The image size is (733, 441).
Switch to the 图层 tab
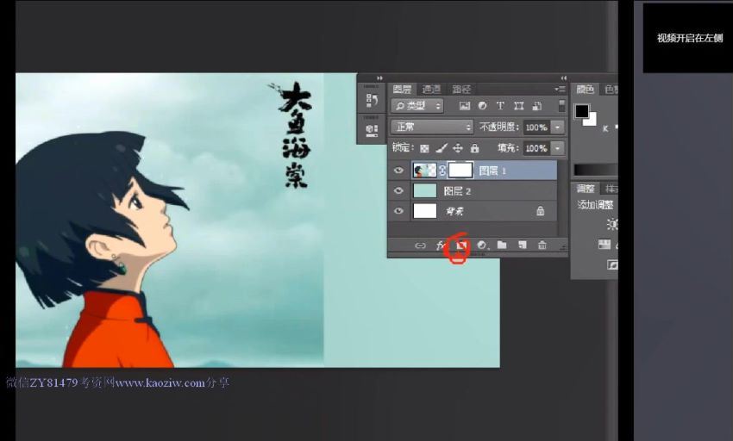(402, 90)
